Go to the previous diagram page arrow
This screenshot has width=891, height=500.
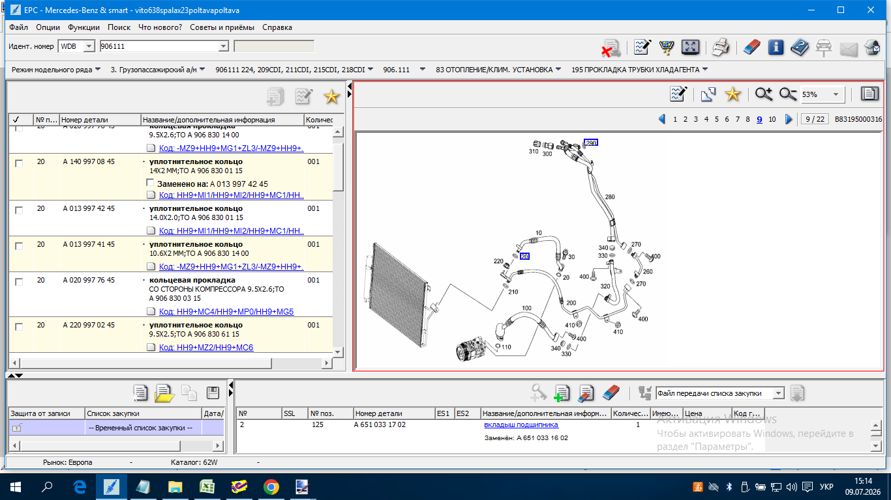(661, 119)
